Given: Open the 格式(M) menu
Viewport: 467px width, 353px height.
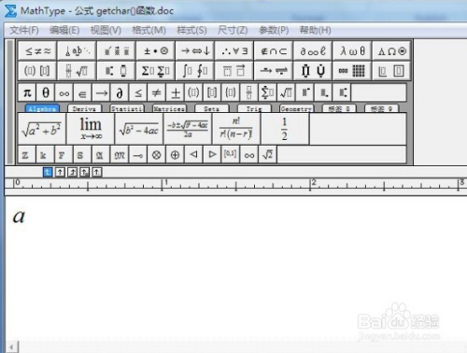Looking at the screenshot, I should [x=149, y=30].
